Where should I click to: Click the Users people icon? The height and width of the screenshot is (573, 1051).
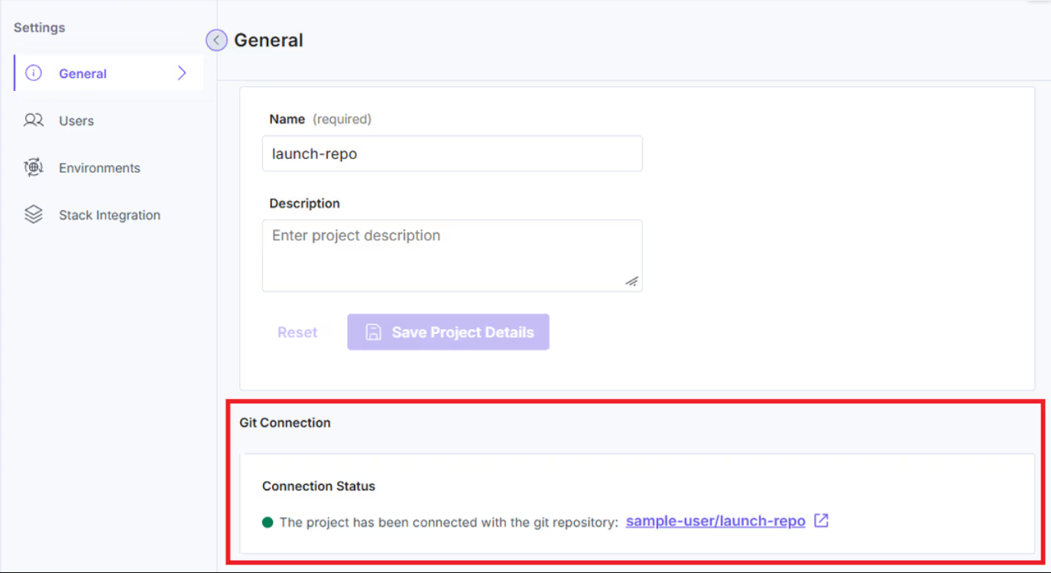point(34,121)
